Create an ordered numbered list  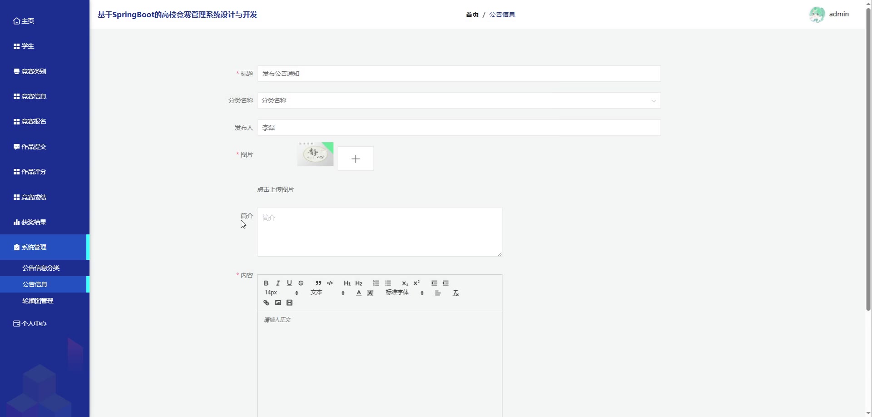tap(376, 283)
